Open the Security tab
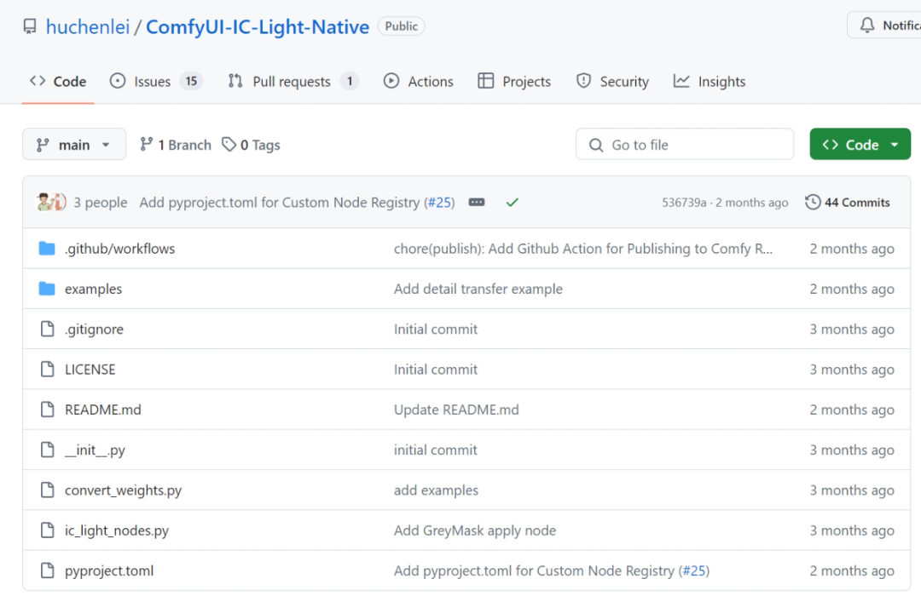Screen dimensions: 921x602 click(x=612, y=82)
